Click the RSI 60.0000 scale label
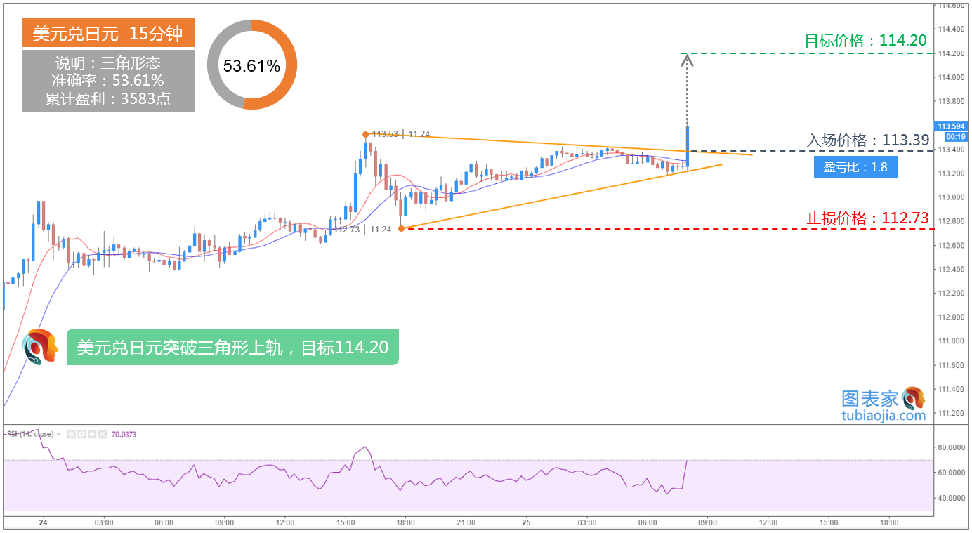The height and width of the screenshot is (533, 972). coord(950,473)
